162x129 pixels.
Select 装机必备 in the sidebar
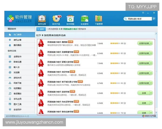point(20,40)
